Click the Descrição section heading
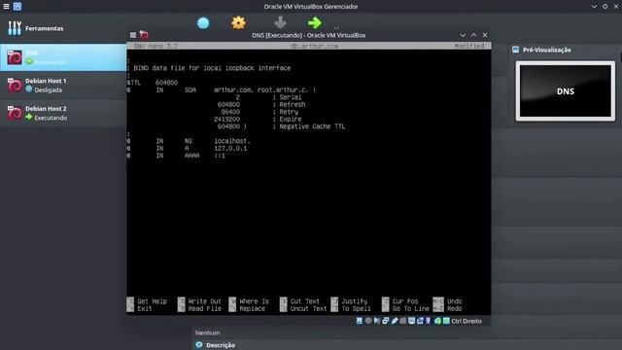The image size is (622, 350). point(221,345)
